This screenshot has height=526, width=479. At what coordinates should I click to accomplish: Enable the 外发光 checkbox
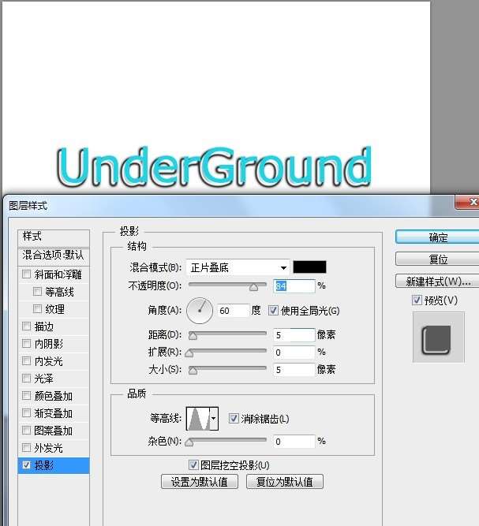(x=26, y=447)
